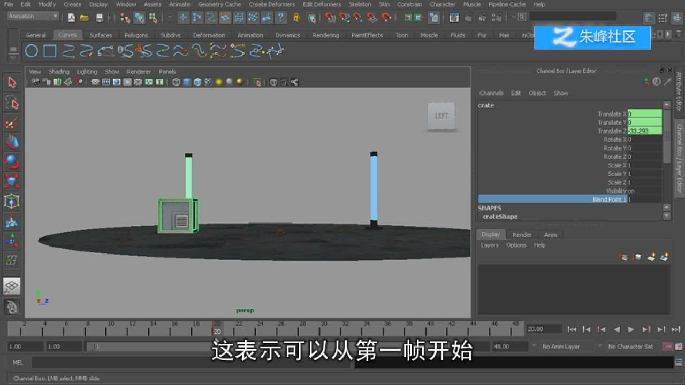Activate the Lasso select tool
Image resolution: width=685 pixels, height=385 pixels.
pyautogui.click(x=12, y=102)
